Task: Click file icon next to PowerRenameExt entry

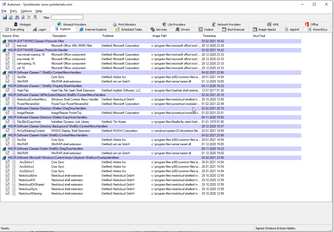Action: [x=14, y=104]
